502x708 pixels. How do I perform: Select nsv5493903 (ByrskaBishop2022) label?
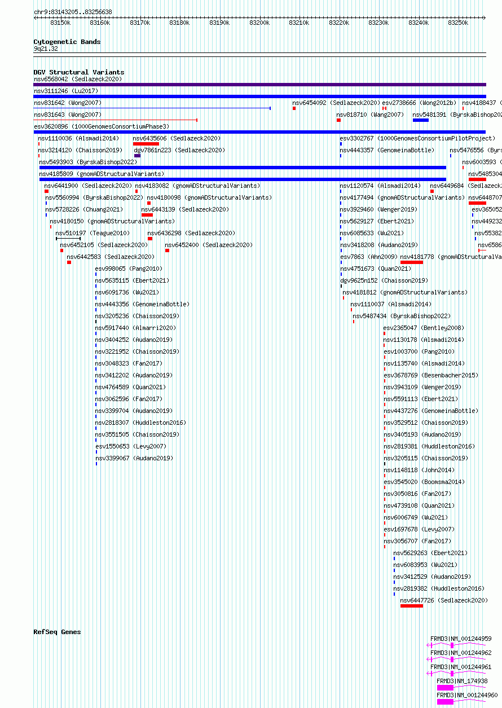(88, 162)
